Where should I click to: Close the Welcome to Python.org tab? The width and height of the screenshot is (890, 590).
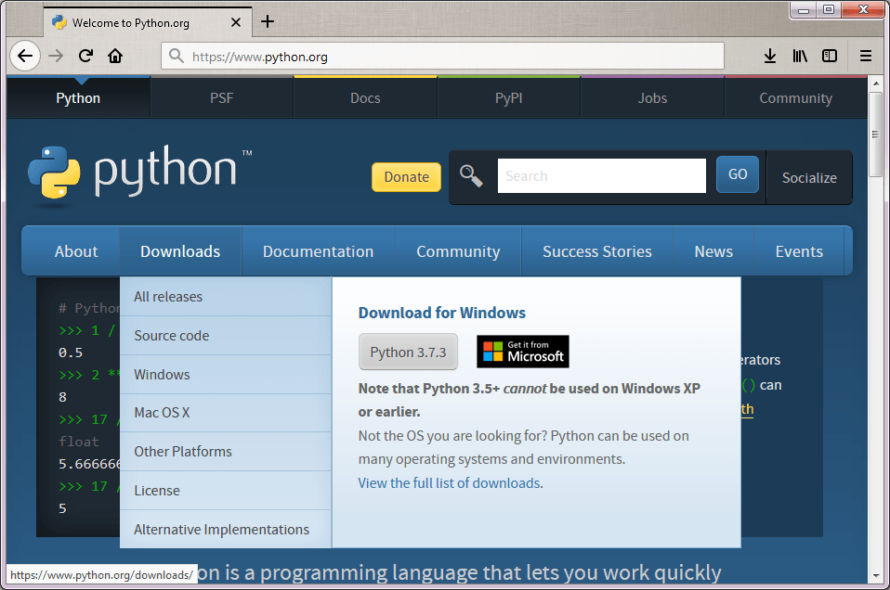pyautogui.click(x=236, y=22)
